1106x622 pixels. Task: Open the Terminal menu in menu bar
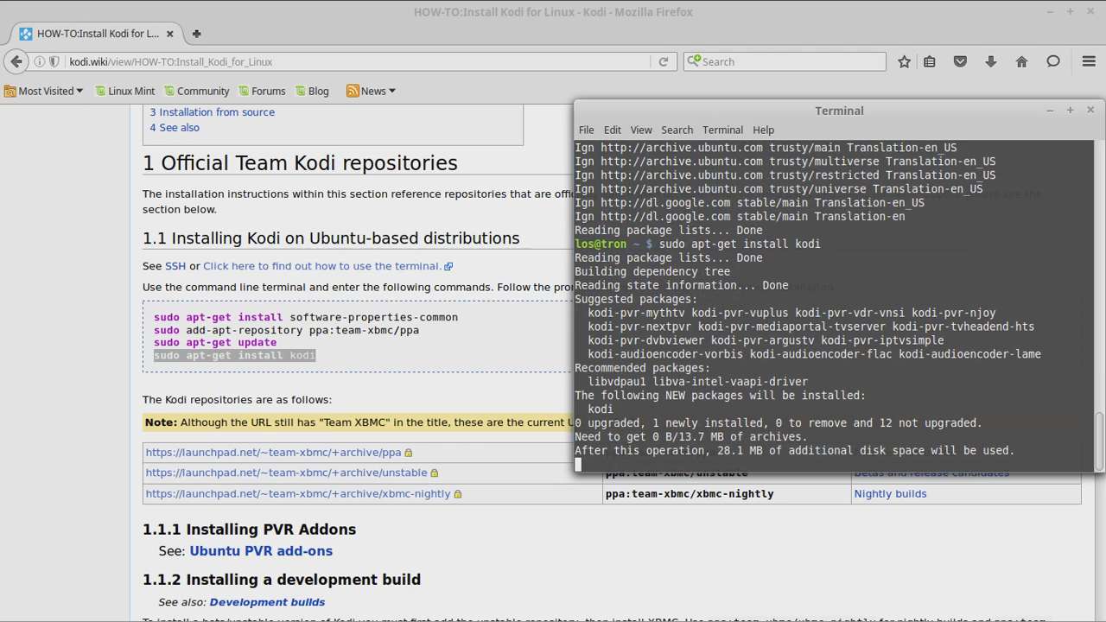pyautogui.click(x=722, y=130)
